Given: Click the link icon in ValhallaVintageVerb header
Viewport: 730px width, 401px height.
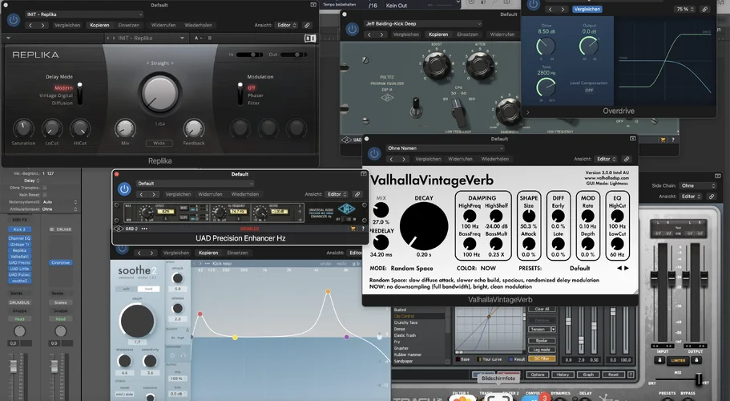Looking at the screenshot, I should pyautogui.click(x=626, y=160).
